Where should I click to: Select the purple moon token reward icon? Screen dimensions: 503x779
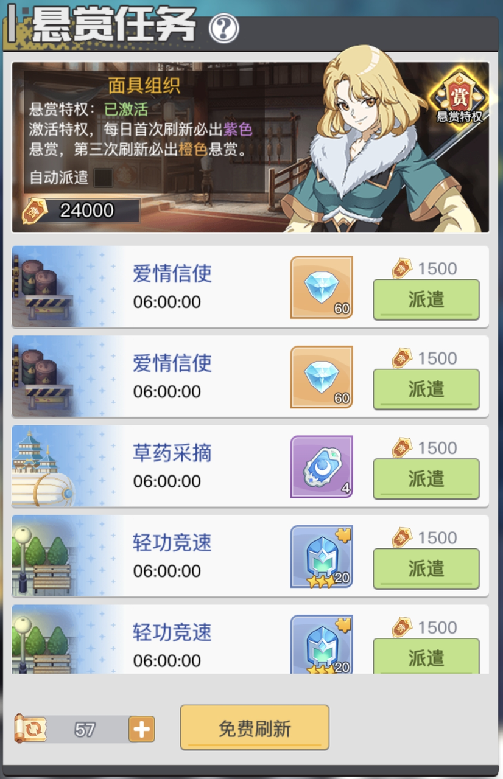pyautogui.click(x=322, y=467)
